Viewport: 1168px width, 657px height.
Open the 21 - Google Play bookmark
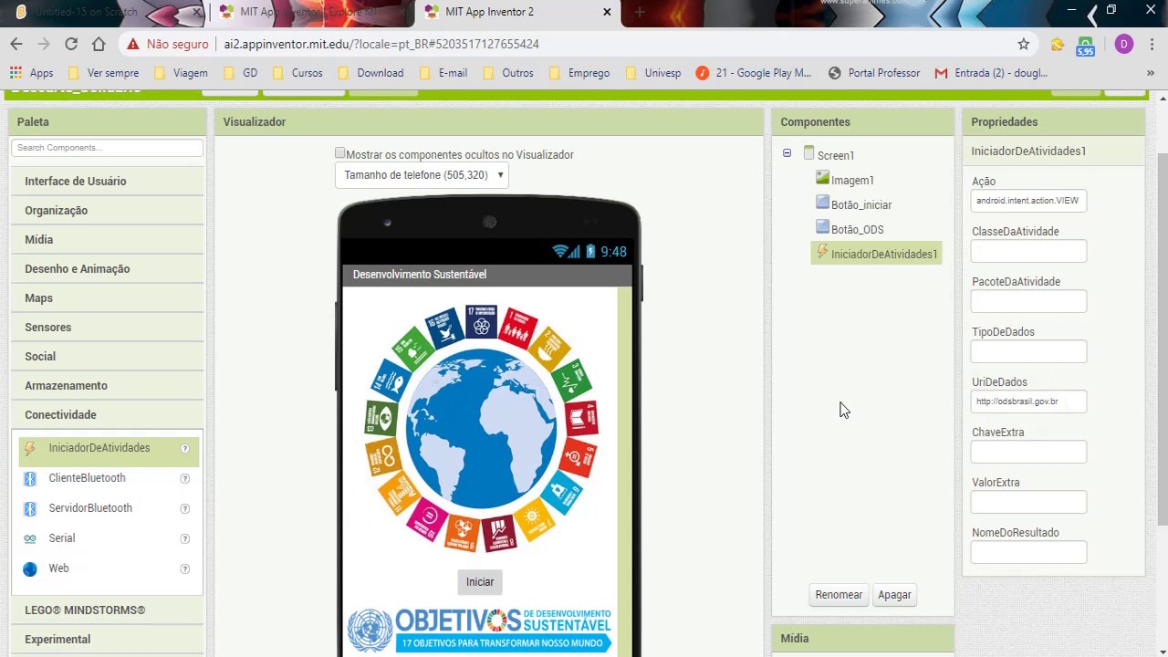(x=754, y=73)
